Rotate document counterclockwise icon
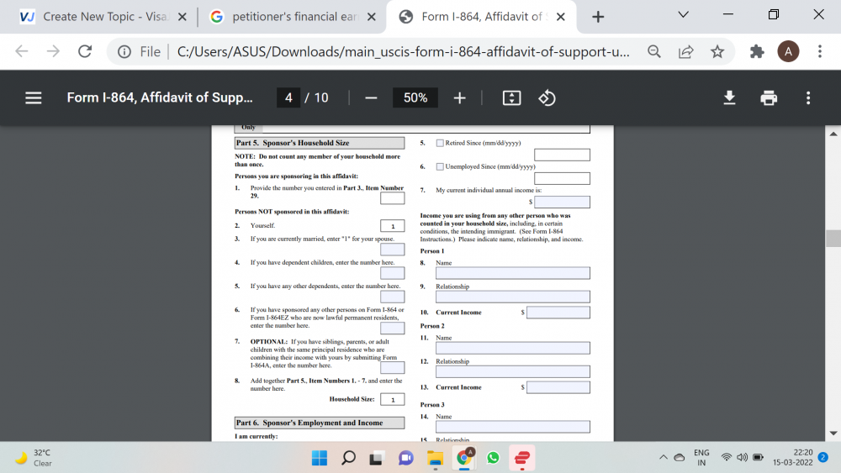Viewport: 841px width, 473px height. point(547,98)
